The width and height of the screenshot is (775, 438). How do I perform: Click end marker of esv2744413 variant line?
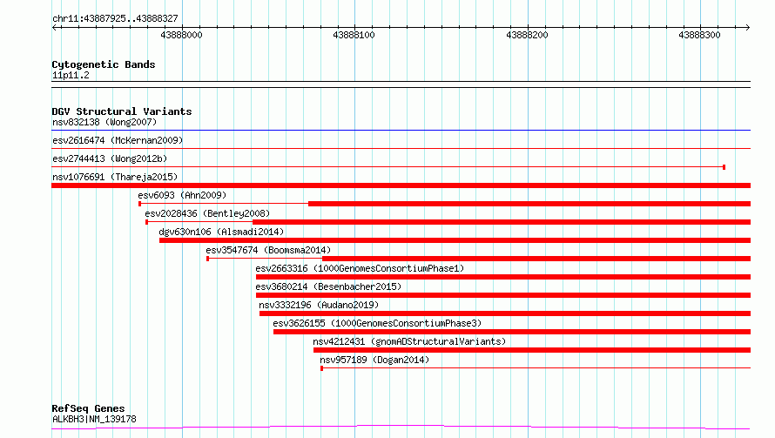click(724, 167)
